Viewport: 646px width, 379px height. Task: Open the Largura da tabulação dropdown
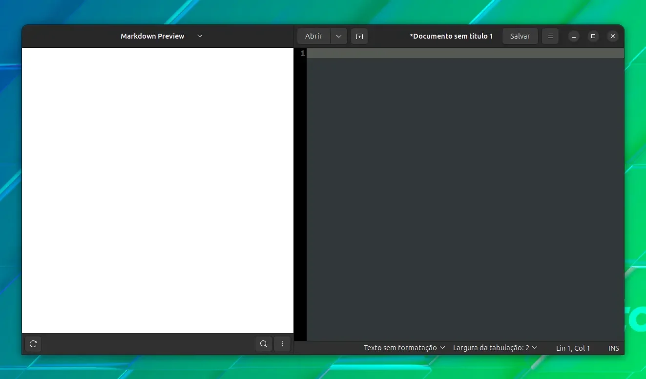point(495,348)
